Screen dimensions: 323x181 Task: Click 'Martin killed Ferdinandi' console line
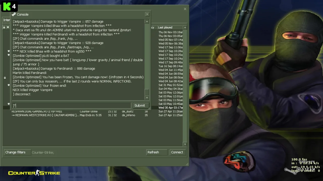click(30, 73)
